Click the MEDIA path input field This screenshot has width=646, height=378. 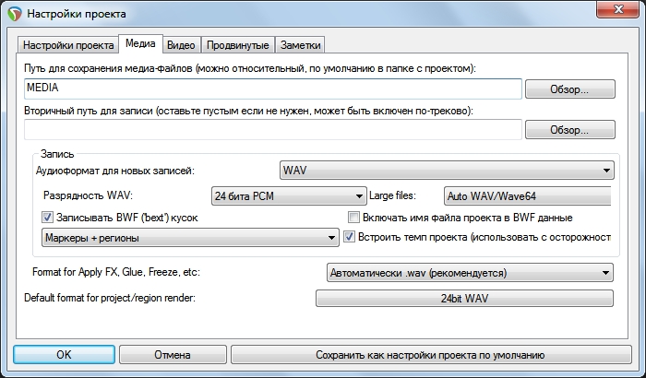[x=273, y=89]
